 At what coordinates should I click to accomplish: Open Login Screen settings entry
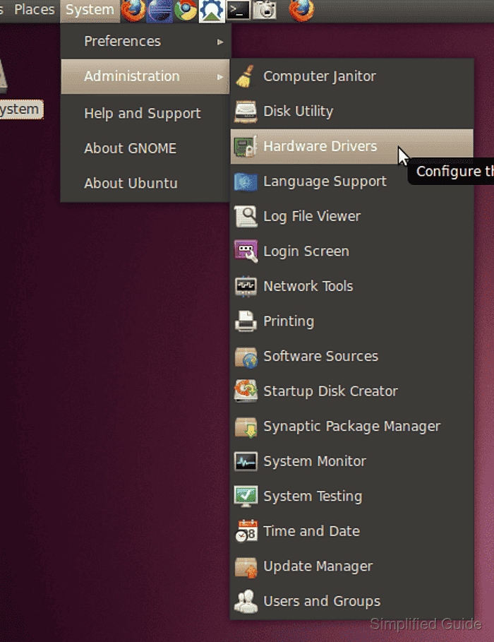click(352, 251)
